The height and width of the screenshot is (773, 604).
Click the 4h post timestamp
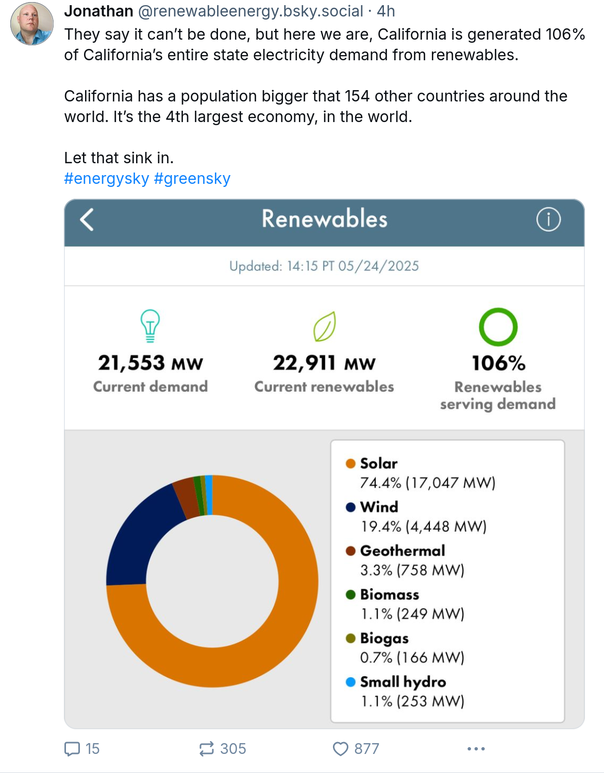[x=386, y=11]
